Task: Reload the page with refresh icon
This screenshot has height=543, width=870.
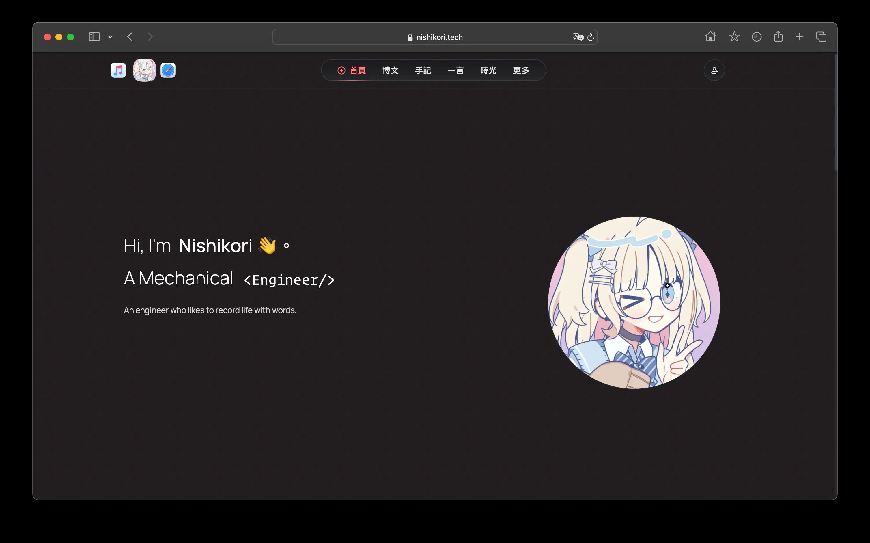Action: point(590,37)
